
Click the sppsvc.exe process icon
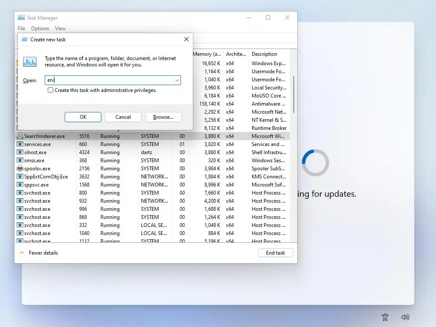[20, 184]
